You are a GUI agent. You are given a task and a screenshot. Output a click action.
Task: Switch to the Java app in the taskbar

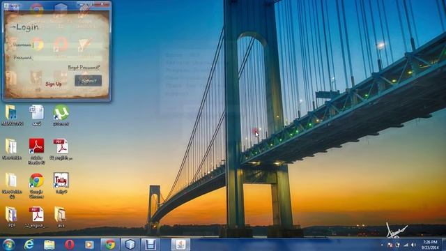(180, 245)
